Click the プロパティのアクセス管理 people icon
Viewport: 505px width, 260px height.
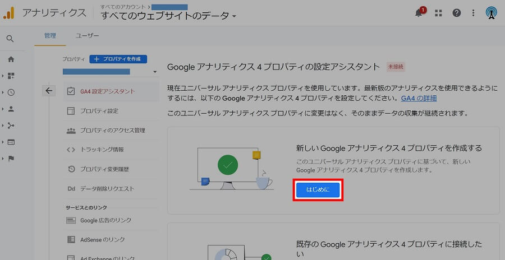(x=71, y=131)
